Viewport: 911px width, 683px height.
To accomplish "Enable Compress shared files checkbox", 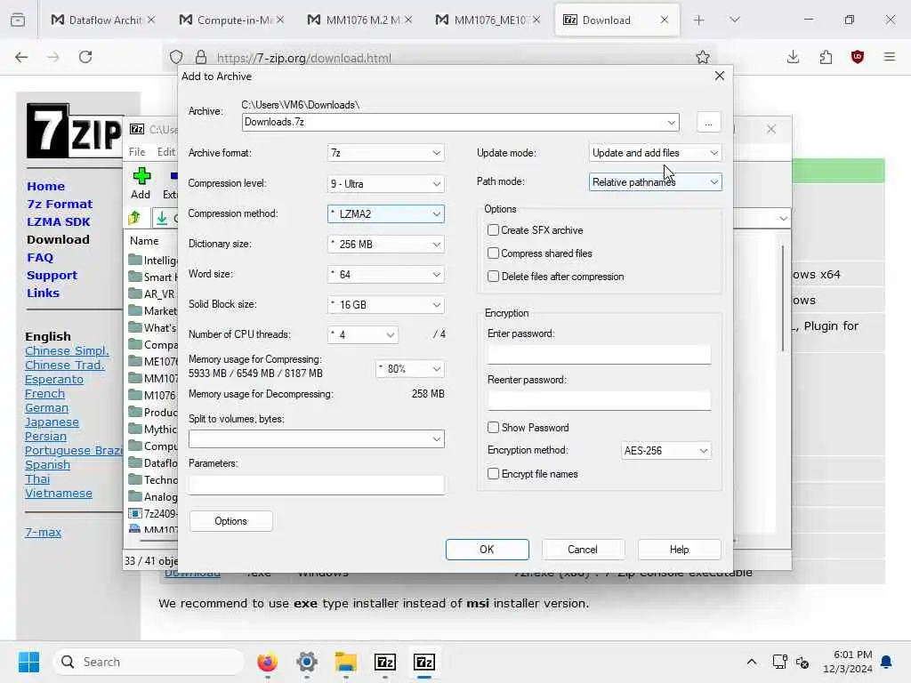I will 493,253.
